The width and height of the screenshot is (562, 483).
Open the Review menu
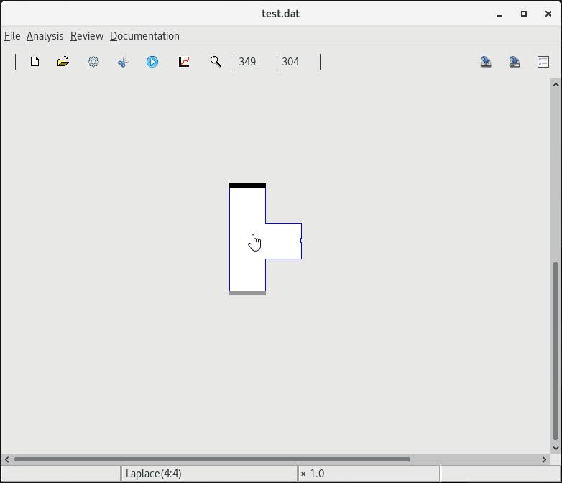click(87, 36)
